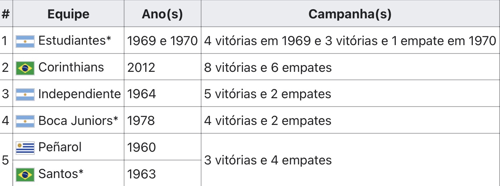Click the 8 vitórias e 6 empates cell
The width and height of the screenshot is (500, 186).
[x=350, y=67]
